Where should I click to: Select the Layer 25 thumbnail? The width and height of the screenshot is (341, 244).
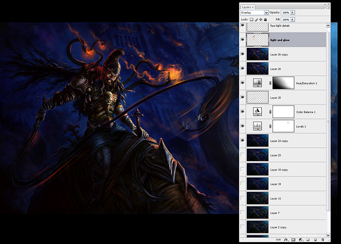click(258, 97)
